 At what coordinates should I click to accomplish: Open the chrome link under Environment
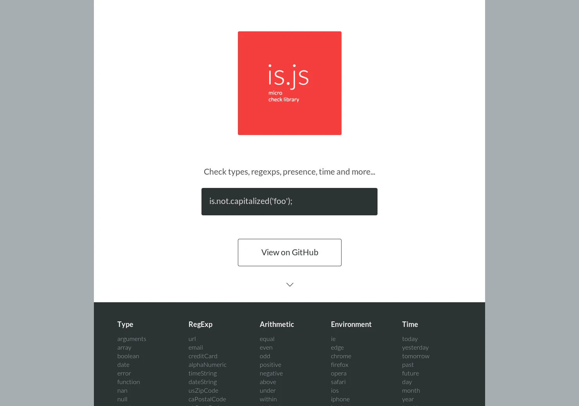tap(341, 356)
